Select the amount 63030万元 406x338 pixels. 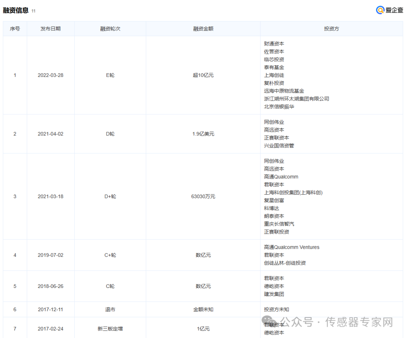coord(203,196)
